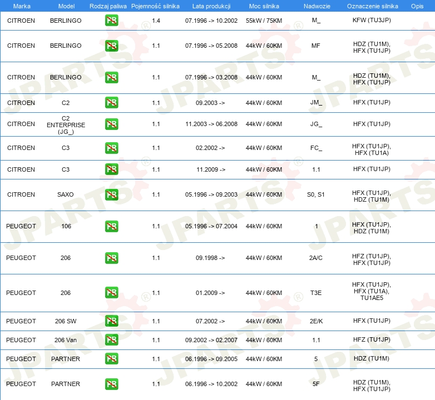Click fuel icon in Partner 5F row
This screenshot has width=435, height=400.
(x=111, y=384)
